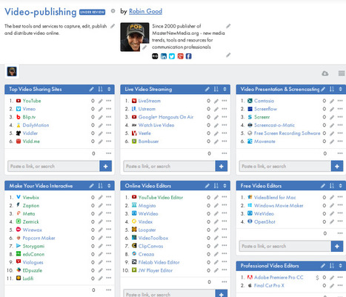The image size is (346, 297).
Task: Collapse the Top Video Sharing Sites panel arrows
Action: [x=109, y=90]
